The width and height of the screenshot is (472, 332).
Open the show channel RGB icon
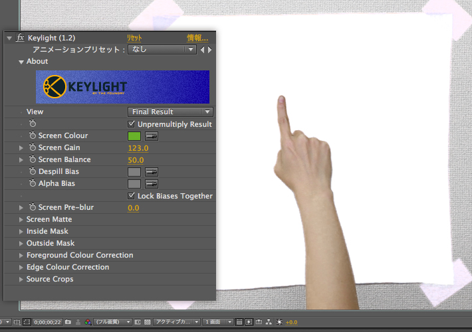pos(88,322)
